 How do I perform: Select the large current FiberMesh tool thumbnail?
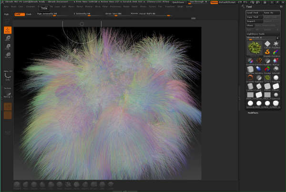[255, 48]
